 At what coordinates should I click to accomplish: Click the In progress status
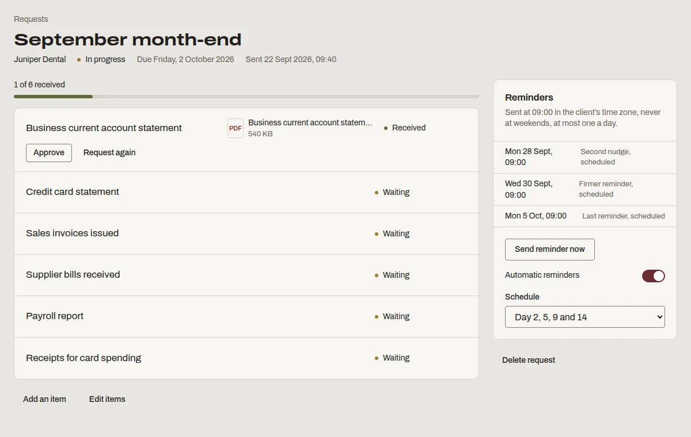[x=101, y=59]
